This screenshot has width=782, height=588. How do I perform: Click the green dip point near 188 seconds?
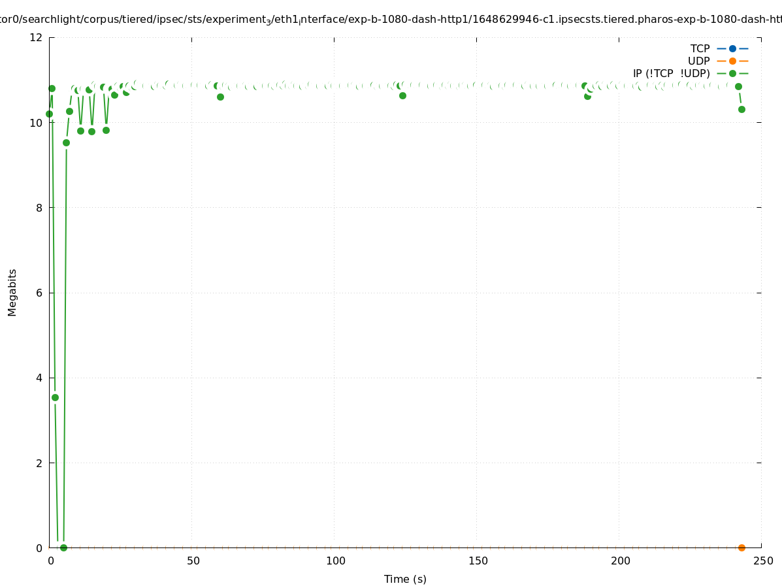(x=587, y=96)
